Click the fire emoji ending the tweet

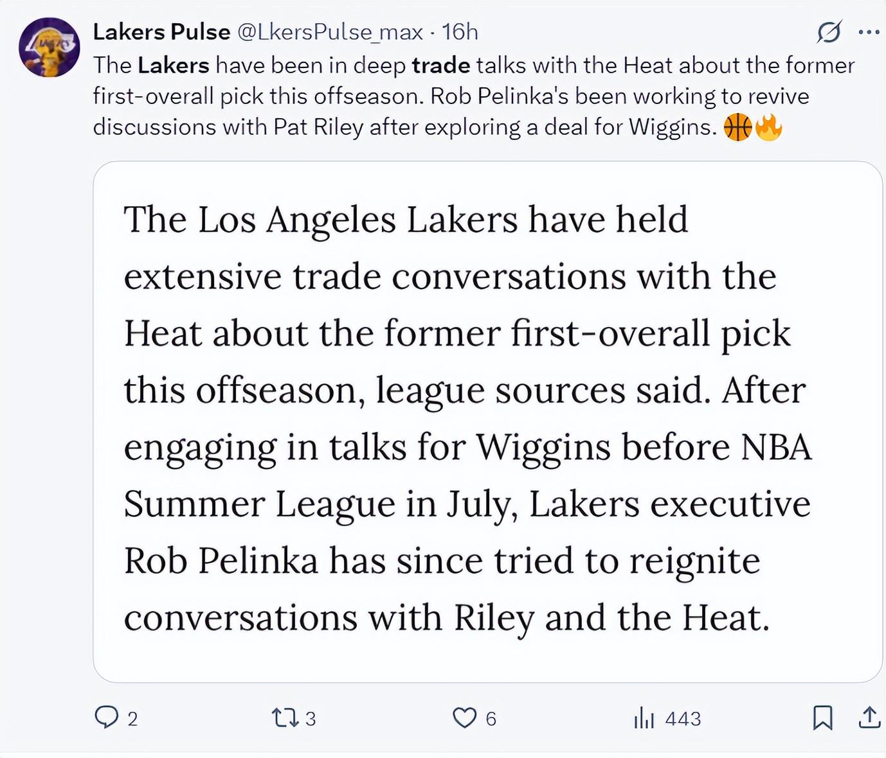tap(768, 127)
